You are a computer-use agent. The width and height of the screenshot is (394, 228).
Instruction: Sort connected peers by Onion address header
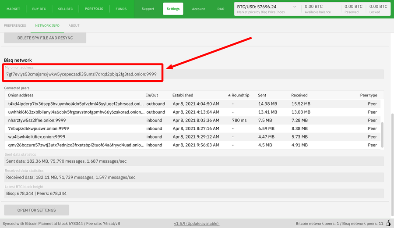click(21, 95)
